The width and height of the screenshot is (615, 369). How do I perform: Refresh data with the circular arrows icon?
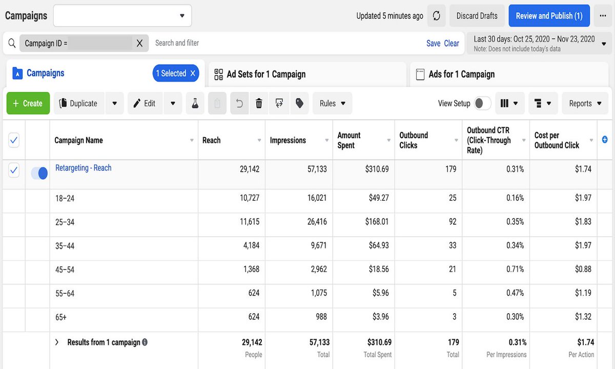(x=436, y=15)
